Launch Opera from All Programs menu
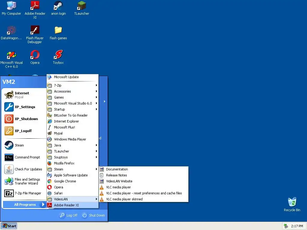The width and height of the screenshot is (307, 230). pos(73,187)
